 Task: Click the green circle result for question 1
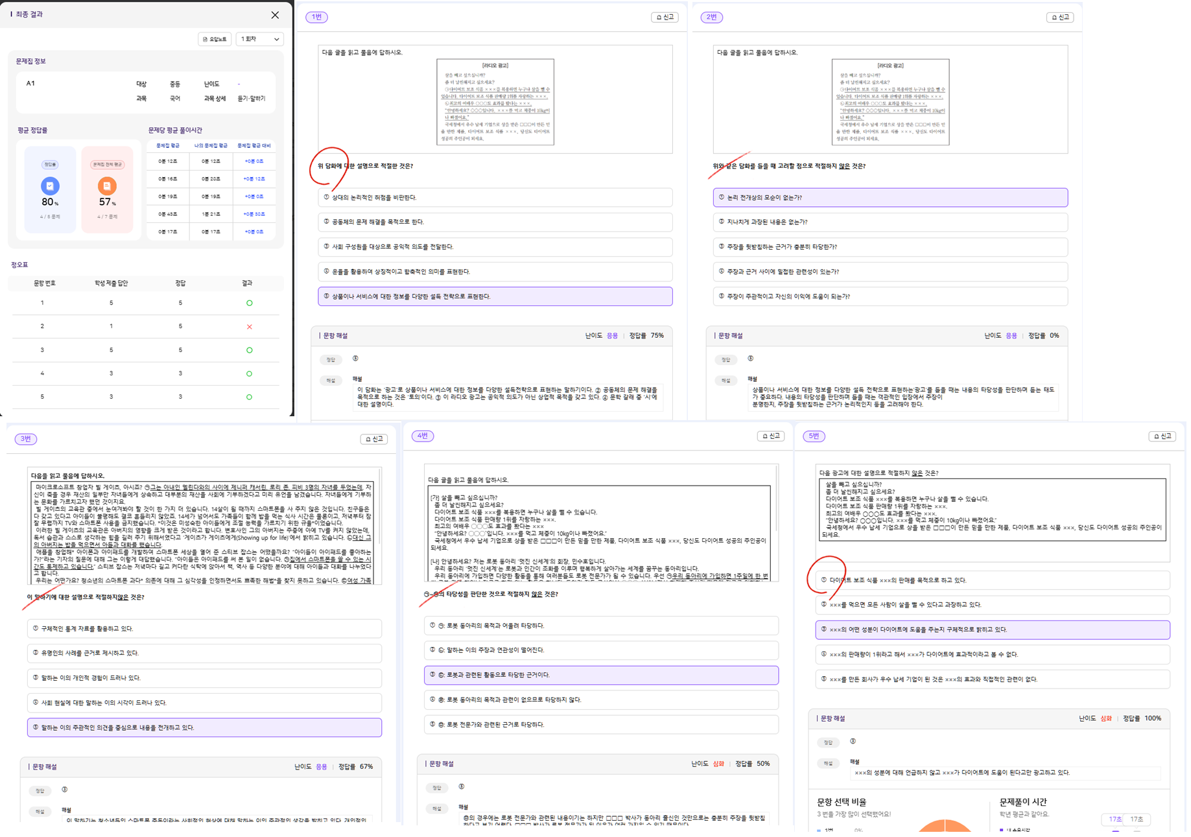tap(249, 303)
